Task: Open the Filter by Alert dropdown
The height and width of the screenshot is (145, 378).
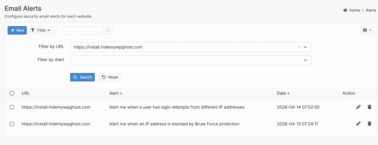Action: pos(191,60)
